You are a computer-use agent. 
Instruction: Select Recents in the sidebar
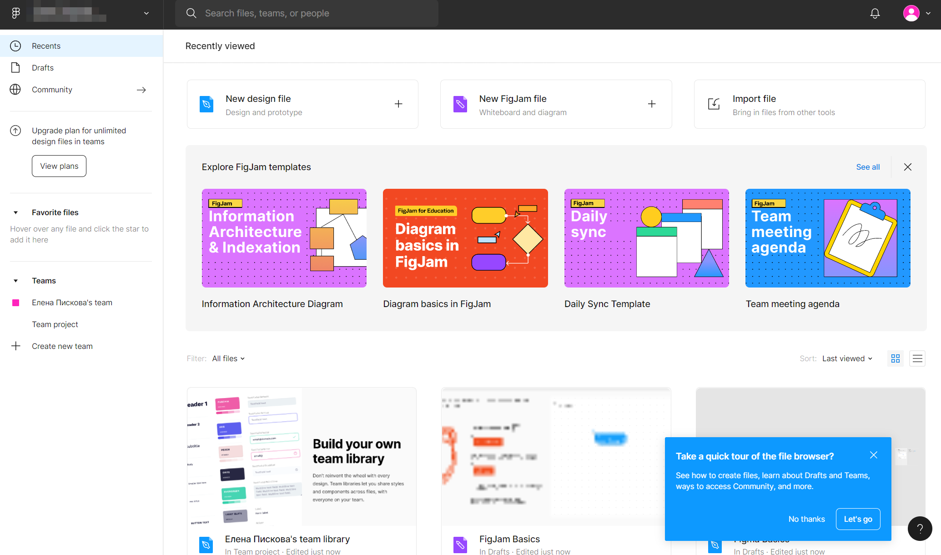pyautogui.click(x=81, y=46)
